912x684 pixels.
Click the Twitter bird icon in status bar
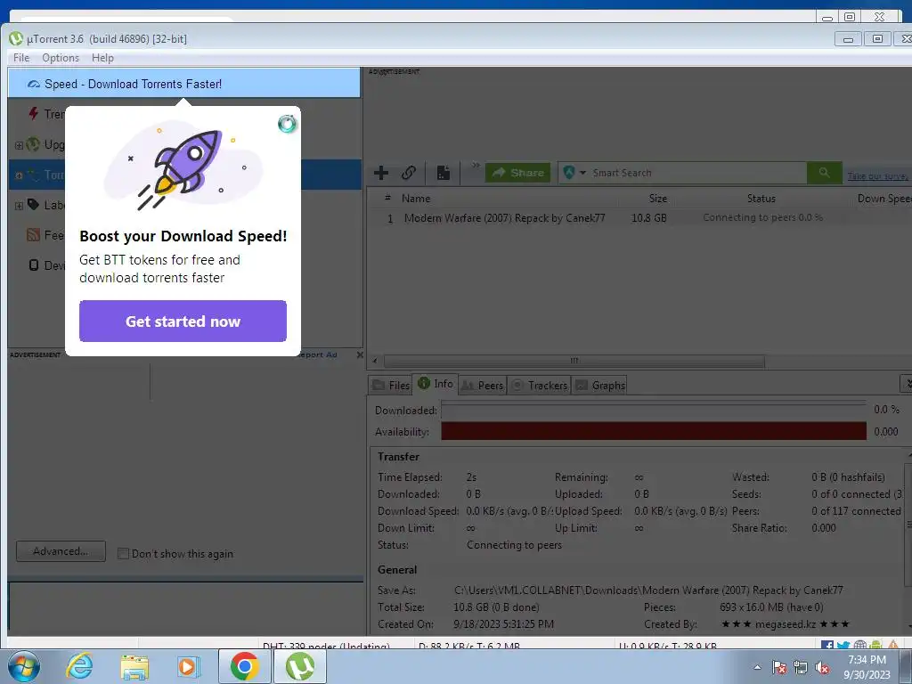click(x=843, y=645)
